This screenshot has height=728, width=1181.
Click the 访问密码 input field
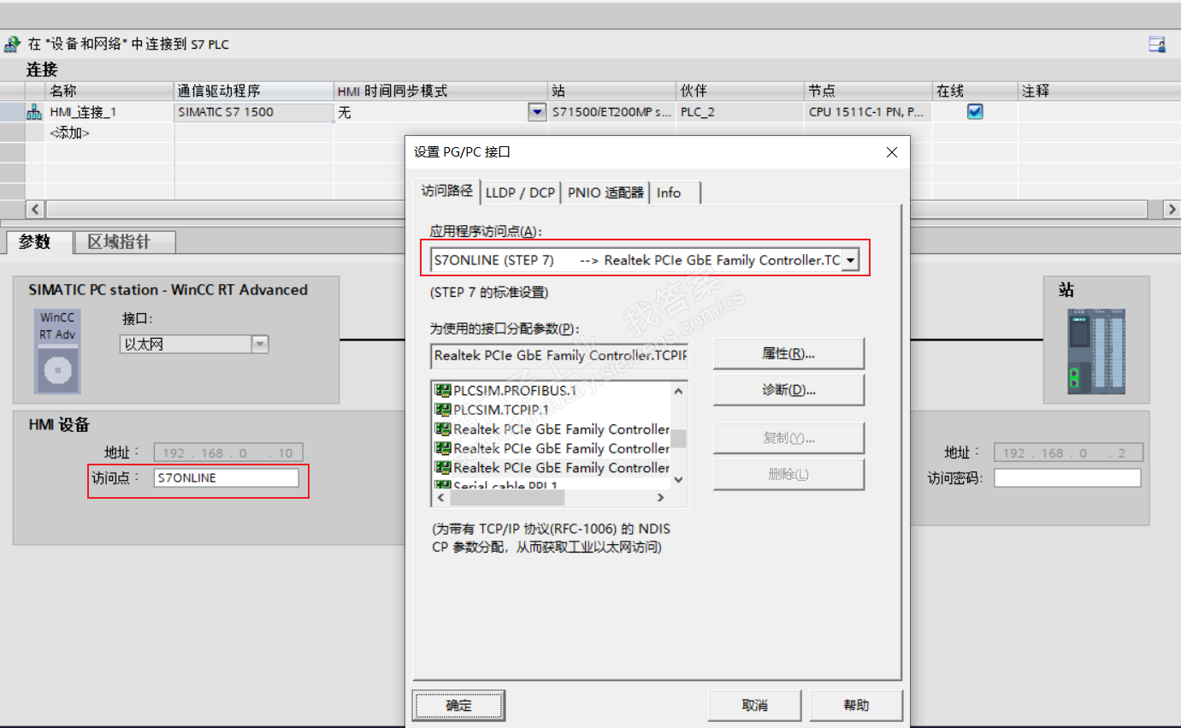pos(1067,478)
